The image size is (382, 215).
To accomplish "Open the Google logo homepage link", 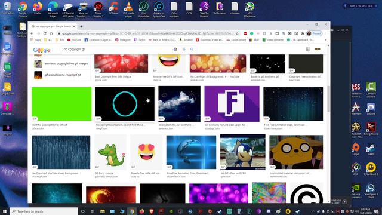I will coord(41,50).
